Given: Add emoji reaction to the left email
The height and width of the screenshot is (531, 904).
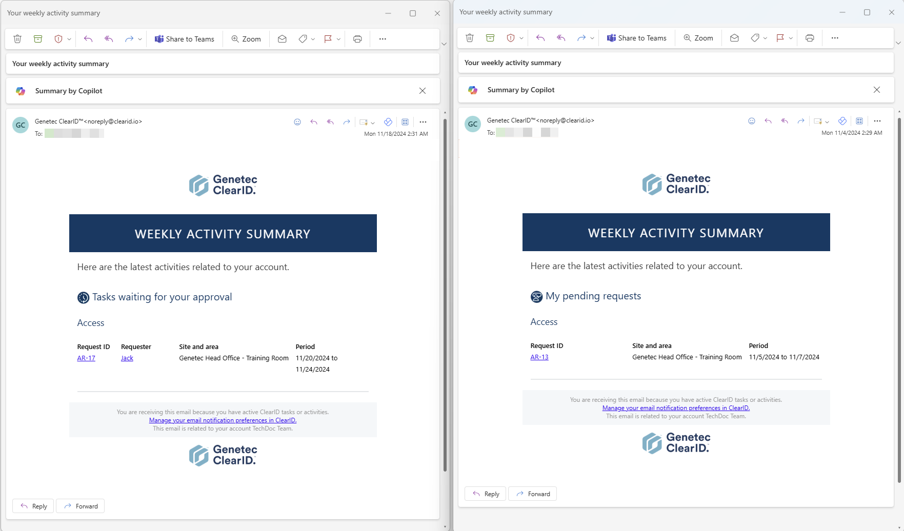Looking at the screenshot, I should (x=297, y=122).
